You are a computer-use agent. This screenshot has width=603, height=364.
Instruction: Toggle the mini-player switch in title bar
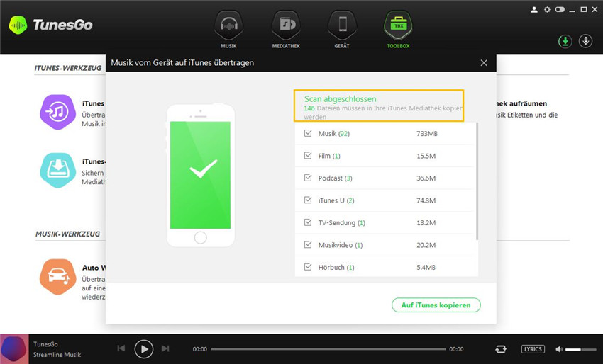[x=560, y=10]
